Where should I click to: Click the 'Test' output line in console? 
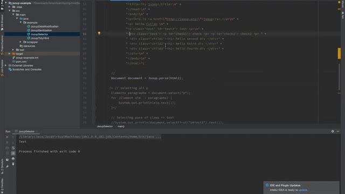[x=23, y=142]
